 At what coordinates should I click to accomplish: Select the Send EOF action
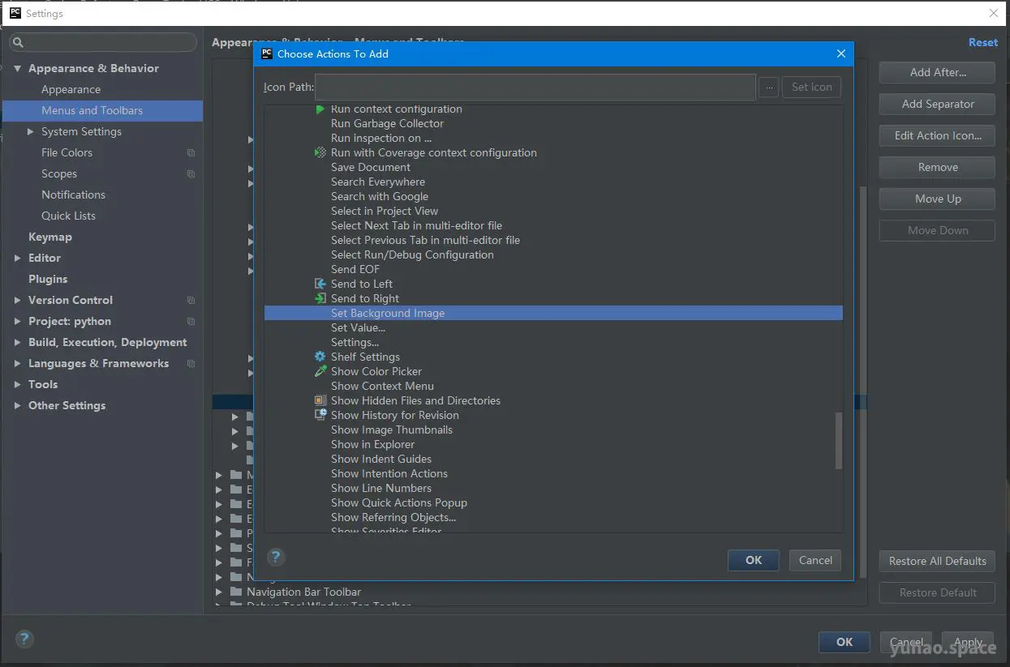(355, 269)
